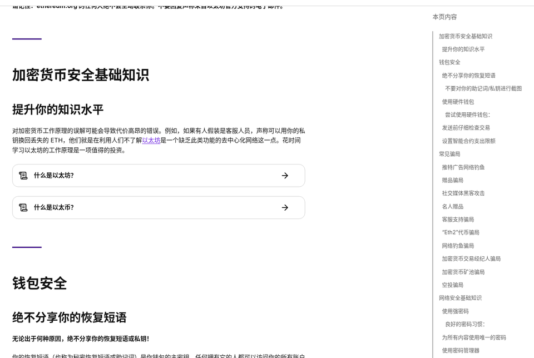Viewport: 534px width, 358px height.
Task: Click 不要对你的助记词/私钥进行截图 sidebar entry
Action: point(483,88)
